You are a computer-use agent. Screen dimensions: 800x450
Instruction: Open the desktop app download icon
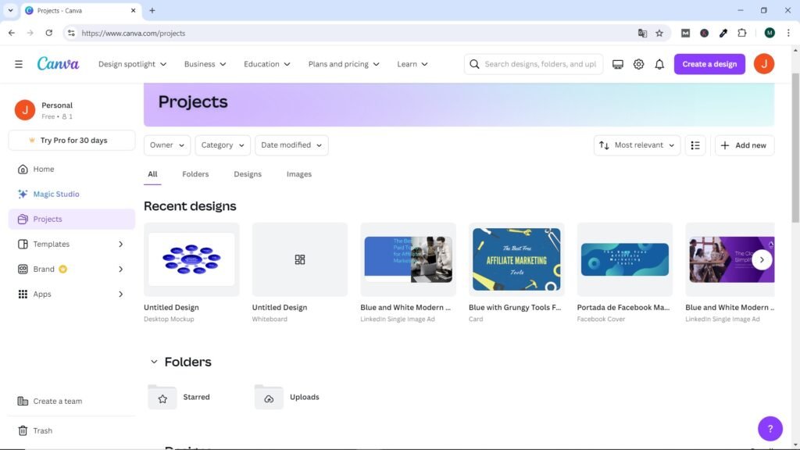(618, 64)
